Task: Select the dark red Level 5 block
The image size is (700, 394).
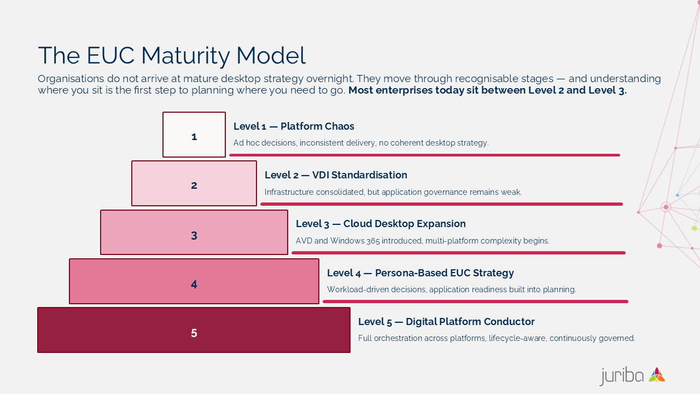Action: pyautogui.click(x=194, y=330)
